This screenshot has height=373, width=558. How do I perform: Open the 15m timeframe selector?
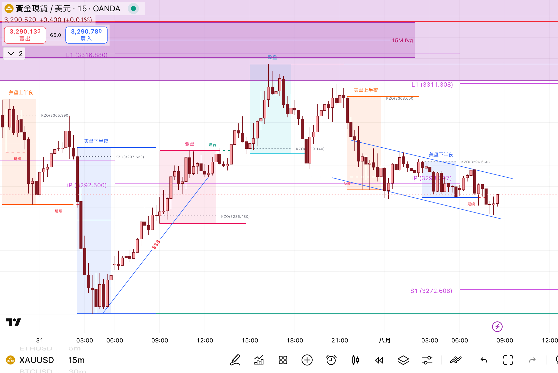click(x=76, y=360)
